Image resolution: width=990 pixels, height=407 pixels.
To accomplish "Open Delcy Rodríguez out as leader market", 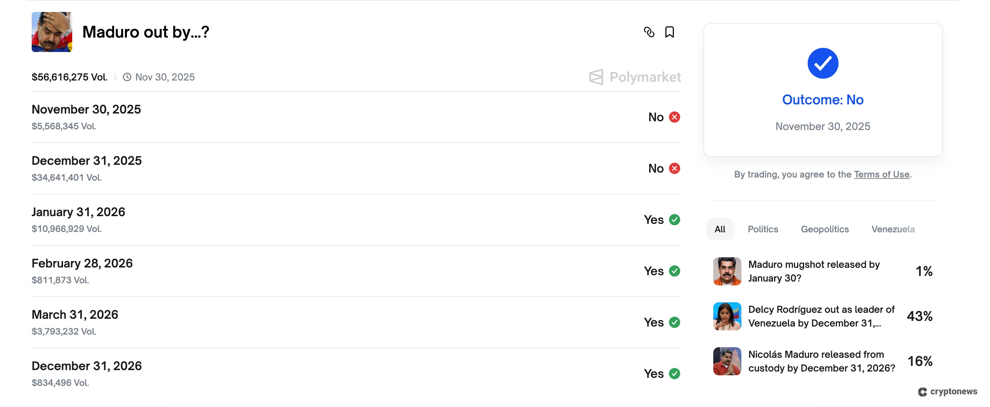I will pyautogui.click(x=821, y=316).
